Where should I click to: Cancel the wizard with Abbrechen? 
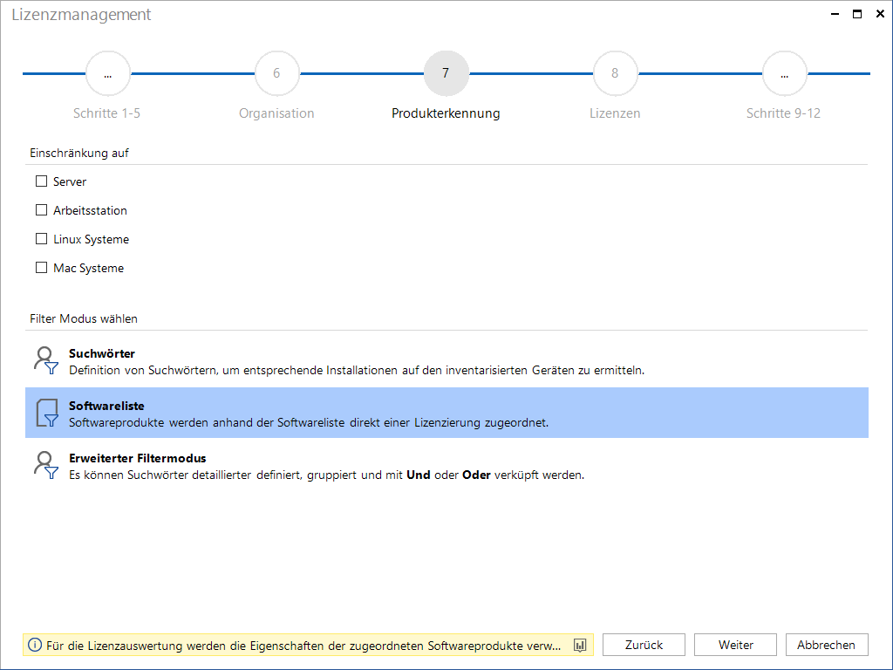827,645
